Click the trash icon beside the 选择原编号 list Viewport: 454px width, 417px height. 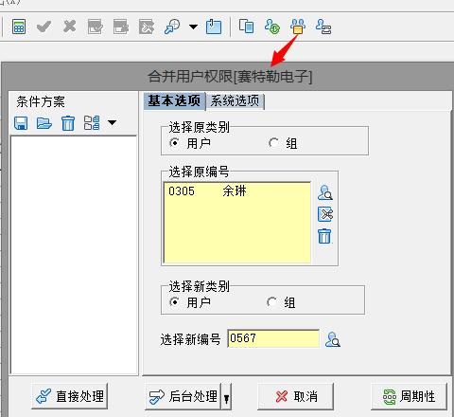pyautogui.click(x=324, y=236)
